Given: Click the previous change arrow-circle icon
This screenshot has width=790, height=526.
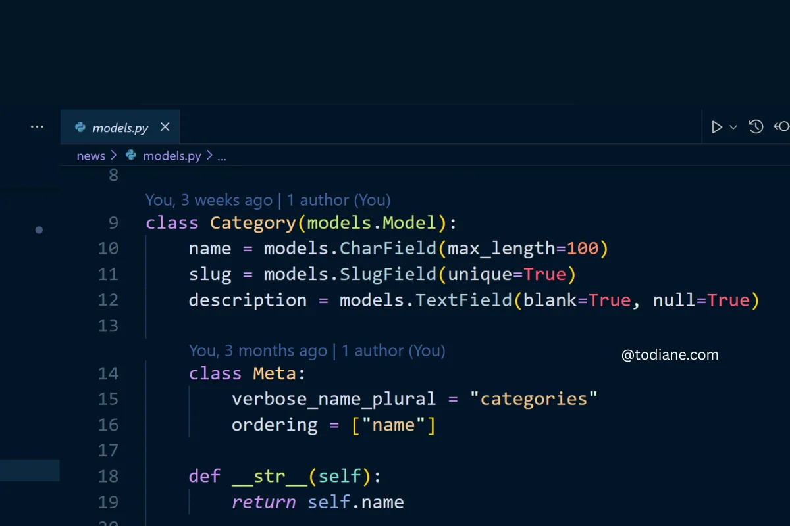Looking at the screenshot, I should pyautogui.click(x=782, y=127).
